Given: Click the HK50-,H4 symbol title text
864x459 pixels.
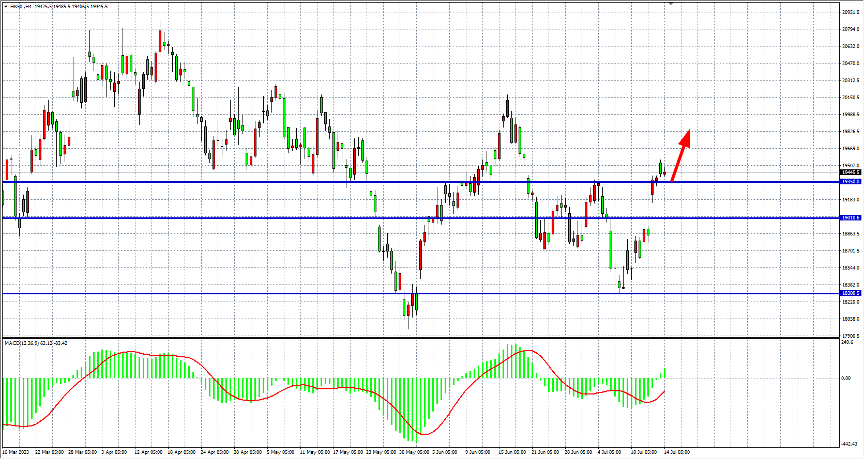Looking at the screenshot, I should (21, 7).
